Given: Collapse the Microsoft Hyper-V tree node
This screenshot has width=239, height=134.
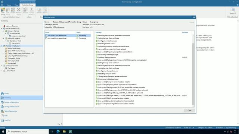Looking at the screenshot, I should 3,38.
